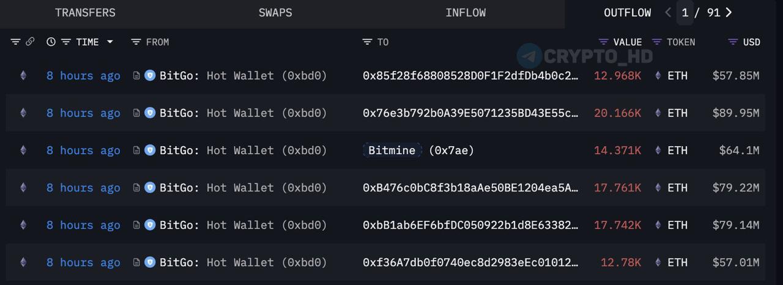The width and height of the screenshot is (783, 285).
Task: Expand the TIME sort dropdown arrow
Action: point(110,42)
